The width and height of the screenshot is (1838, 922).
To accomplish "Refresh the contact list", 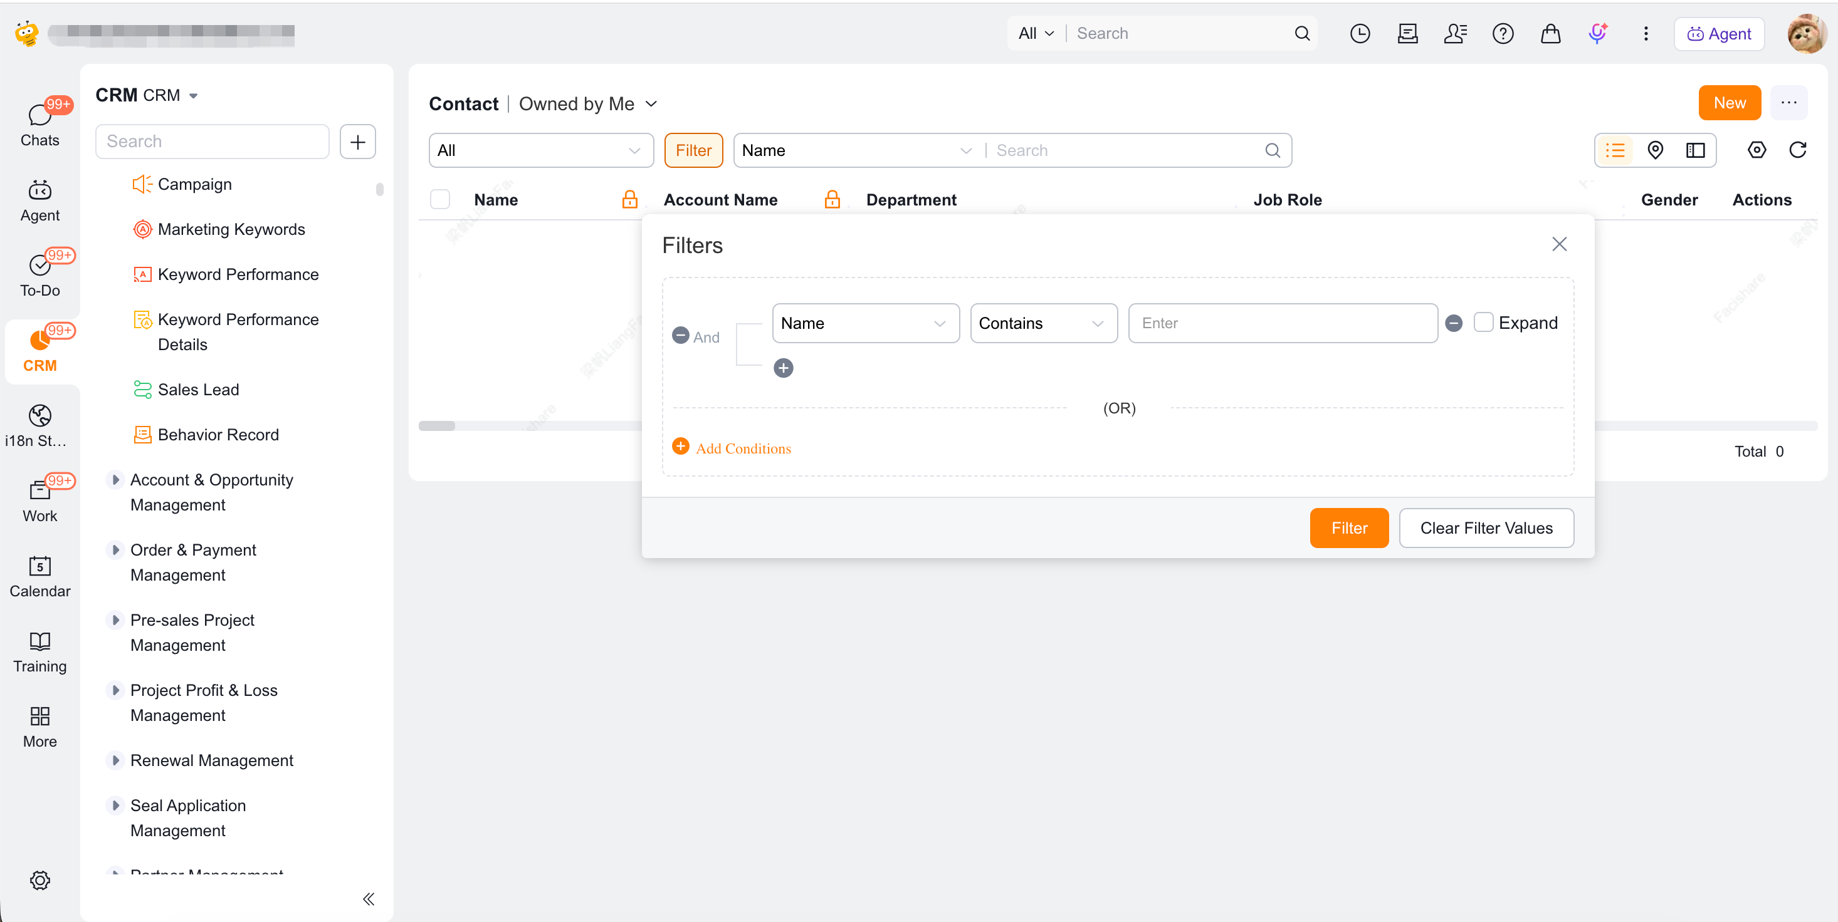I will (1797, 150).
